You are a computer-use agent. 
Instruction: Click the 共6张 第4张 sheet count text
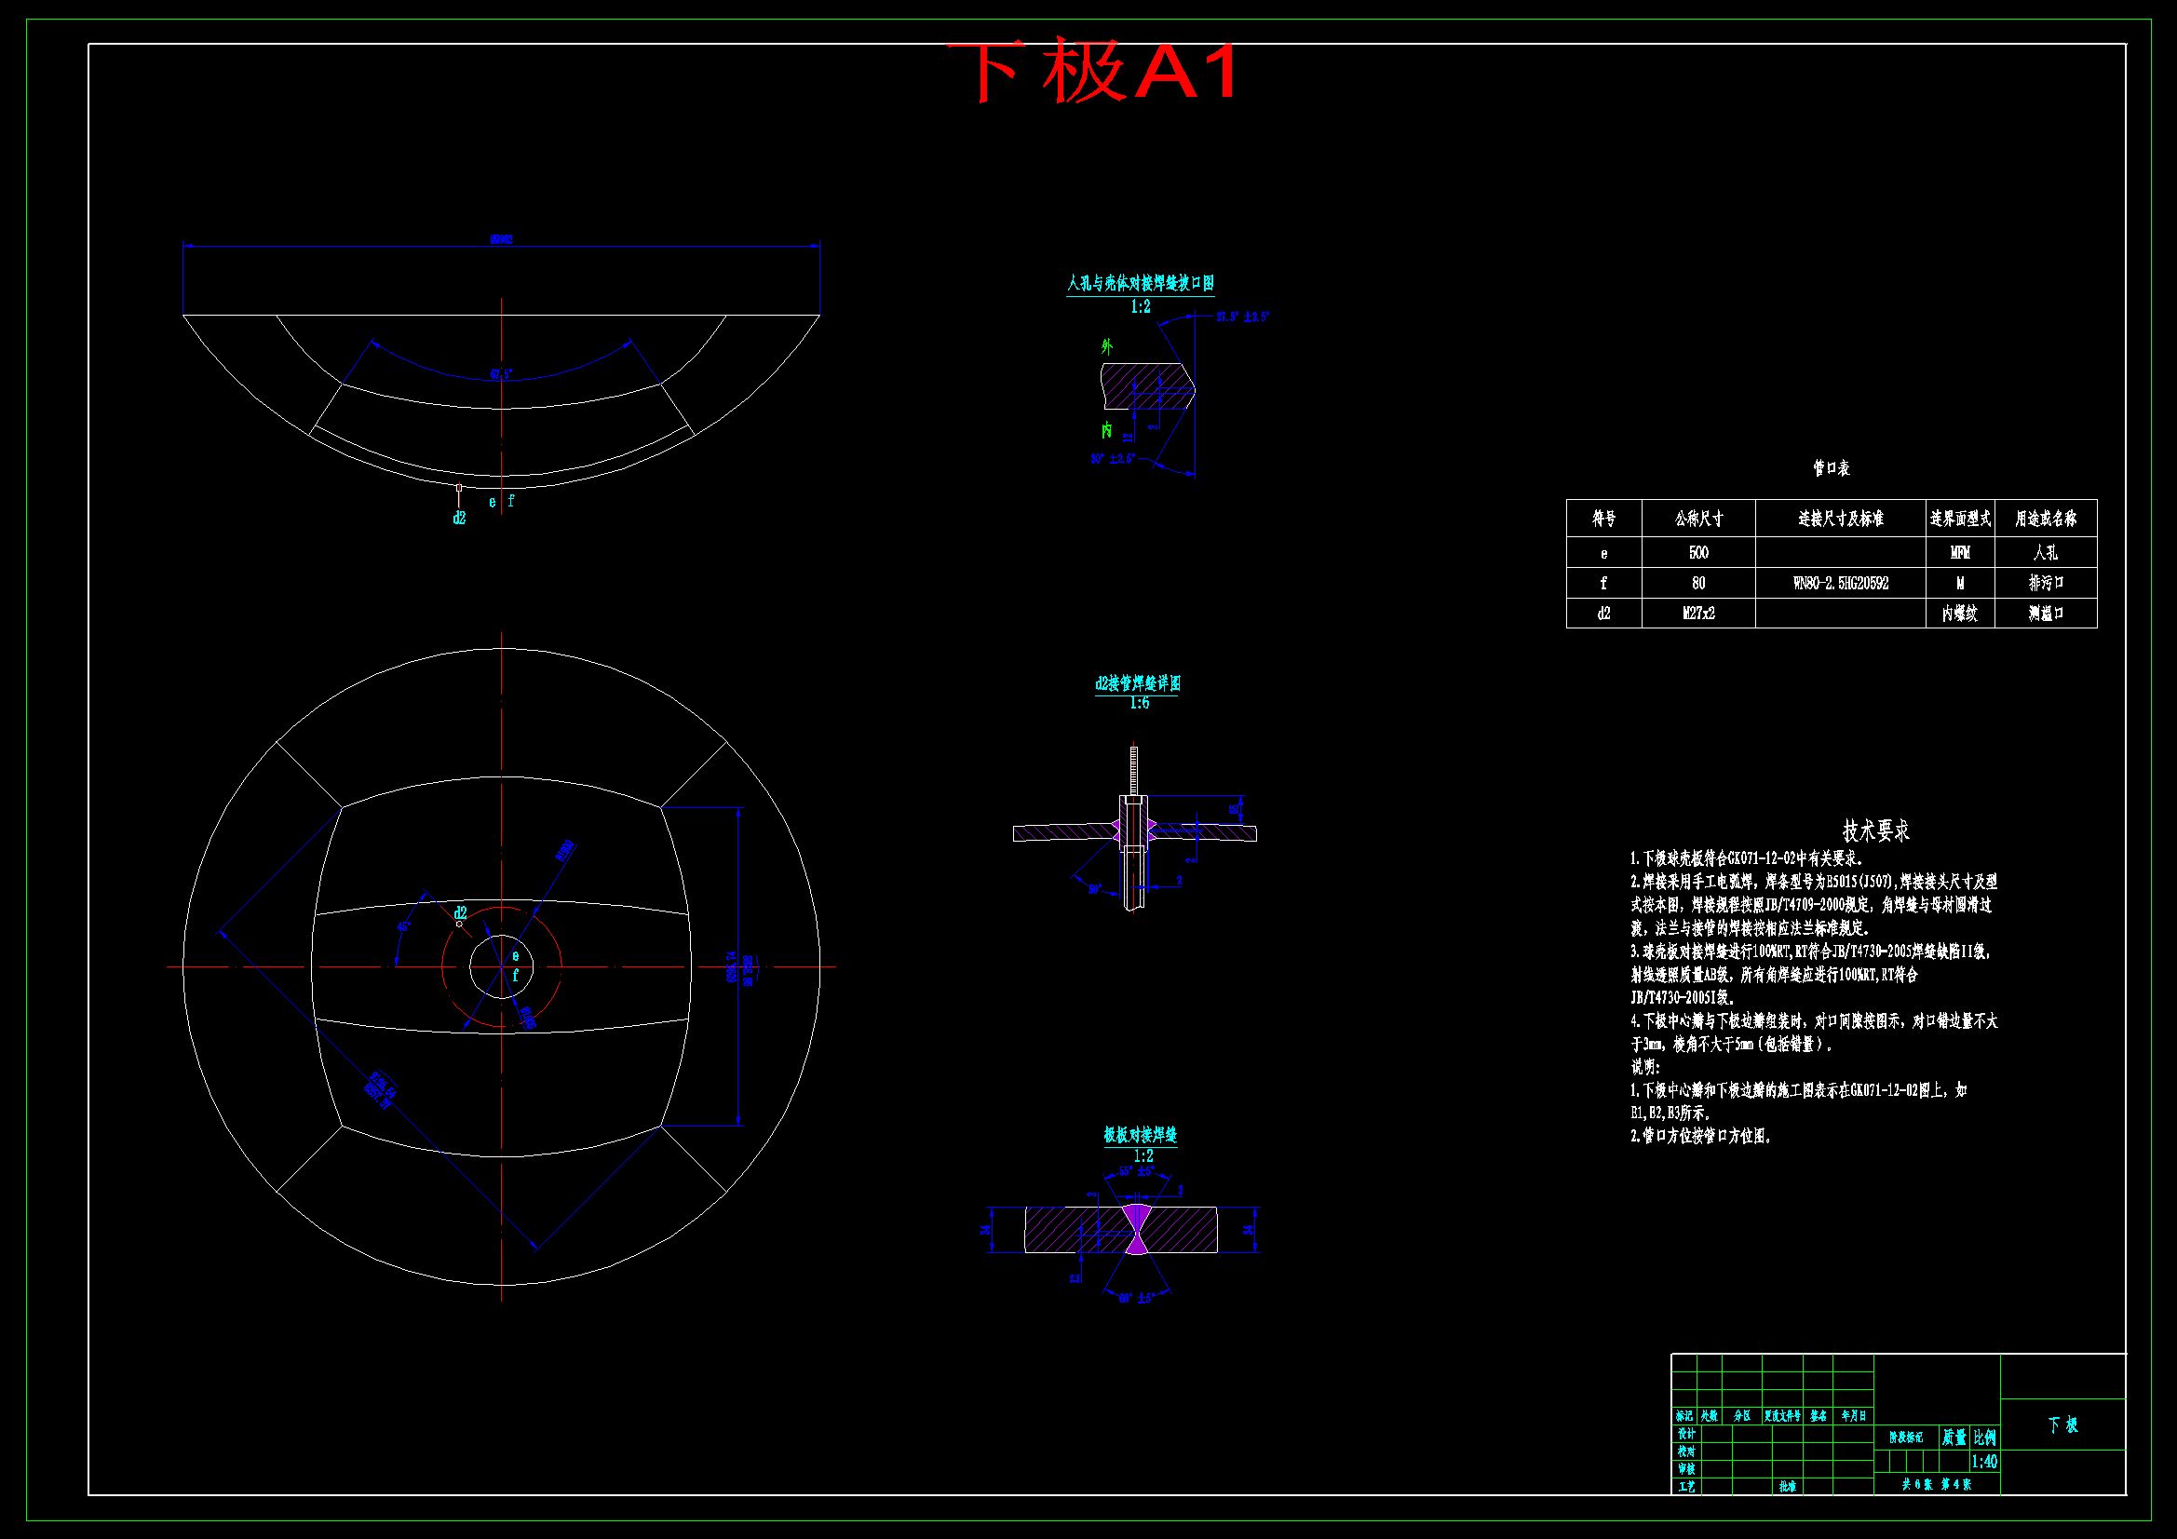pyautogui.click(x=1935, y=1484)
